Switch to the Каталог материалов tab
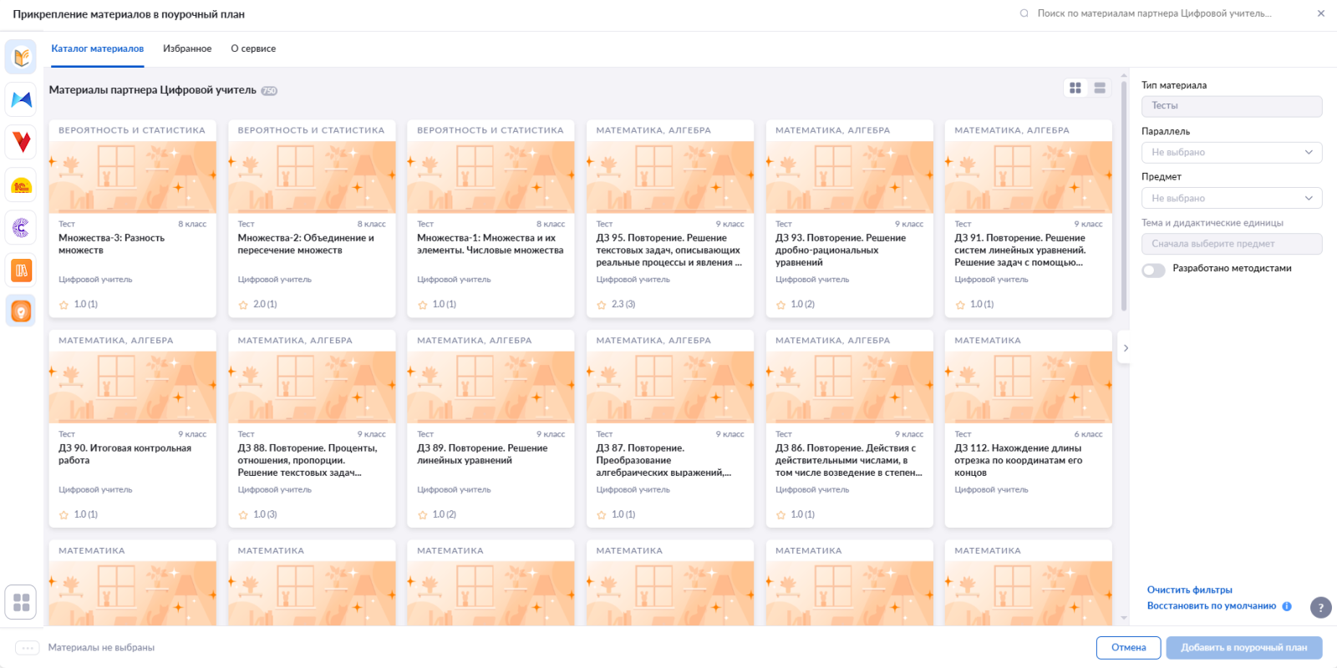 98,48
